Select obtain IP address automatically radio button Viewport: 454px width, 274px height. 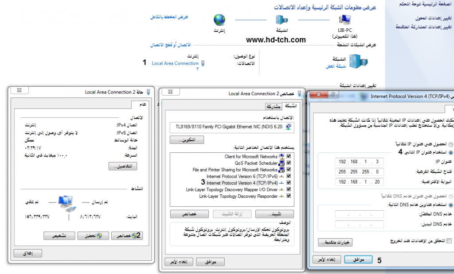[x=451, y=144]
